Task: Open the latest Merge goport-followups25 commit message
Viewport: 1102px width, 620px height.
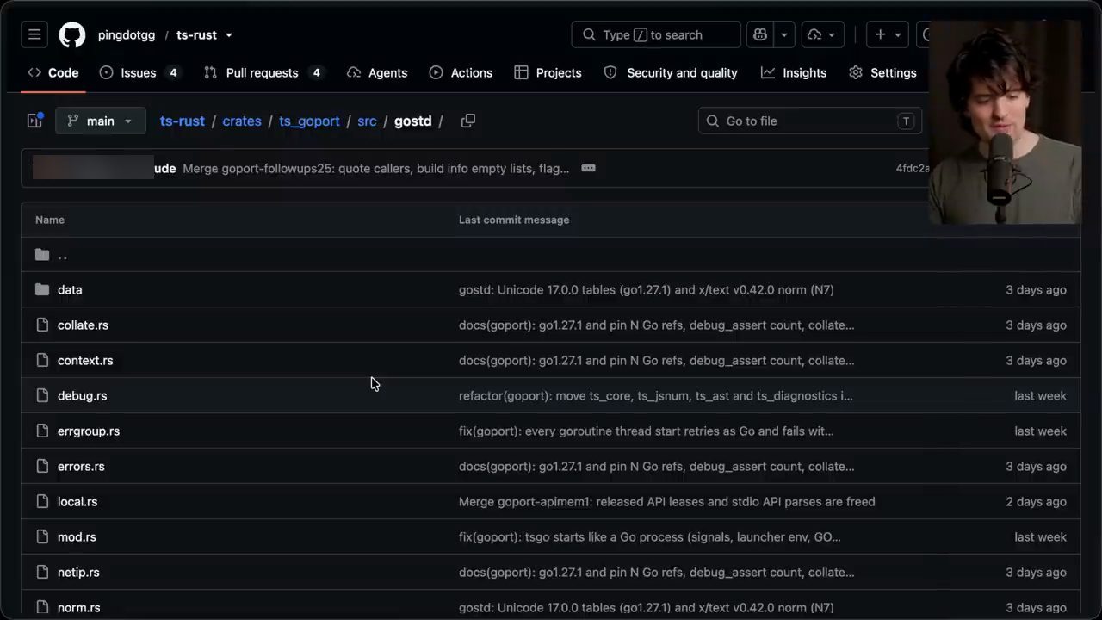Action: pyautogui.click(x=376, y=168)
